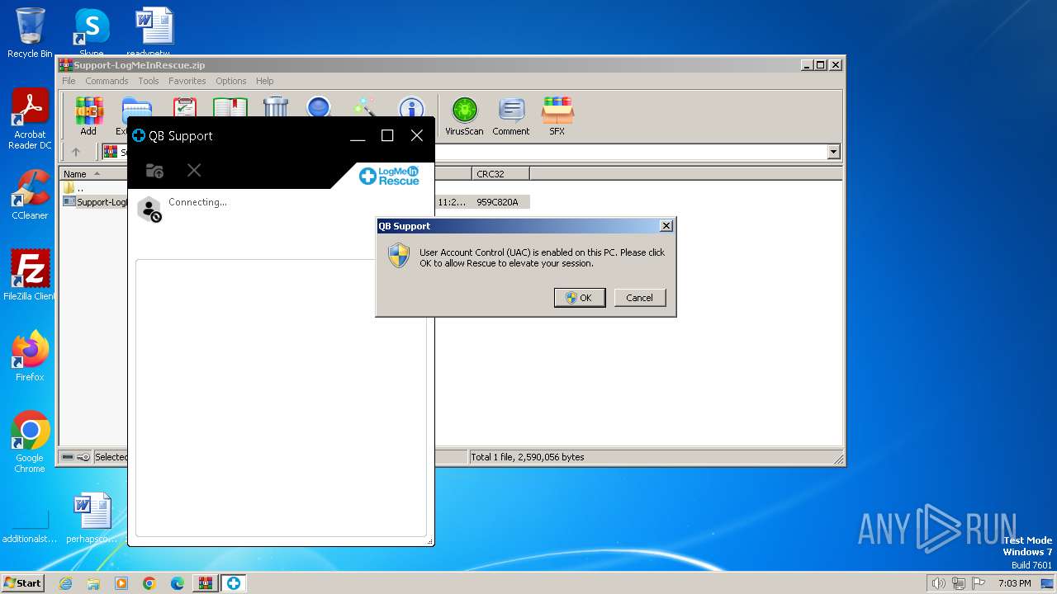Click the WinRAR taskbar button
Screen dimensions: 1057x594
(205, 583)
